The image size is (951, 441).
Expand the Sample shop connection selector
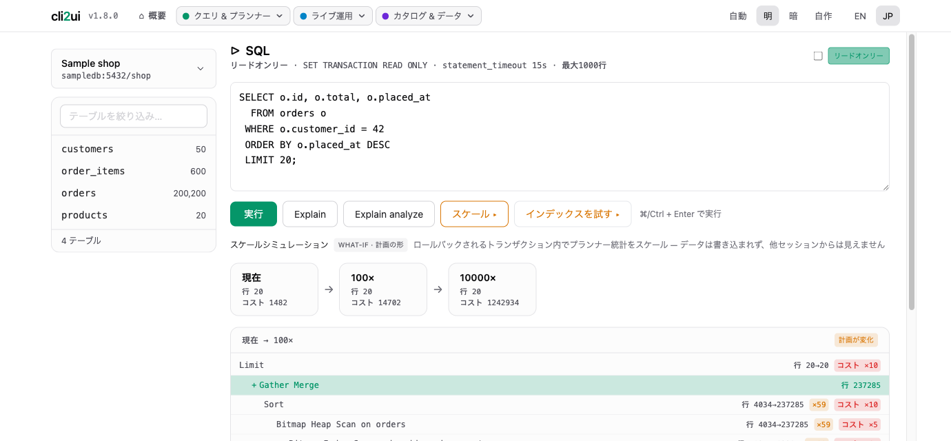point(134,69)
